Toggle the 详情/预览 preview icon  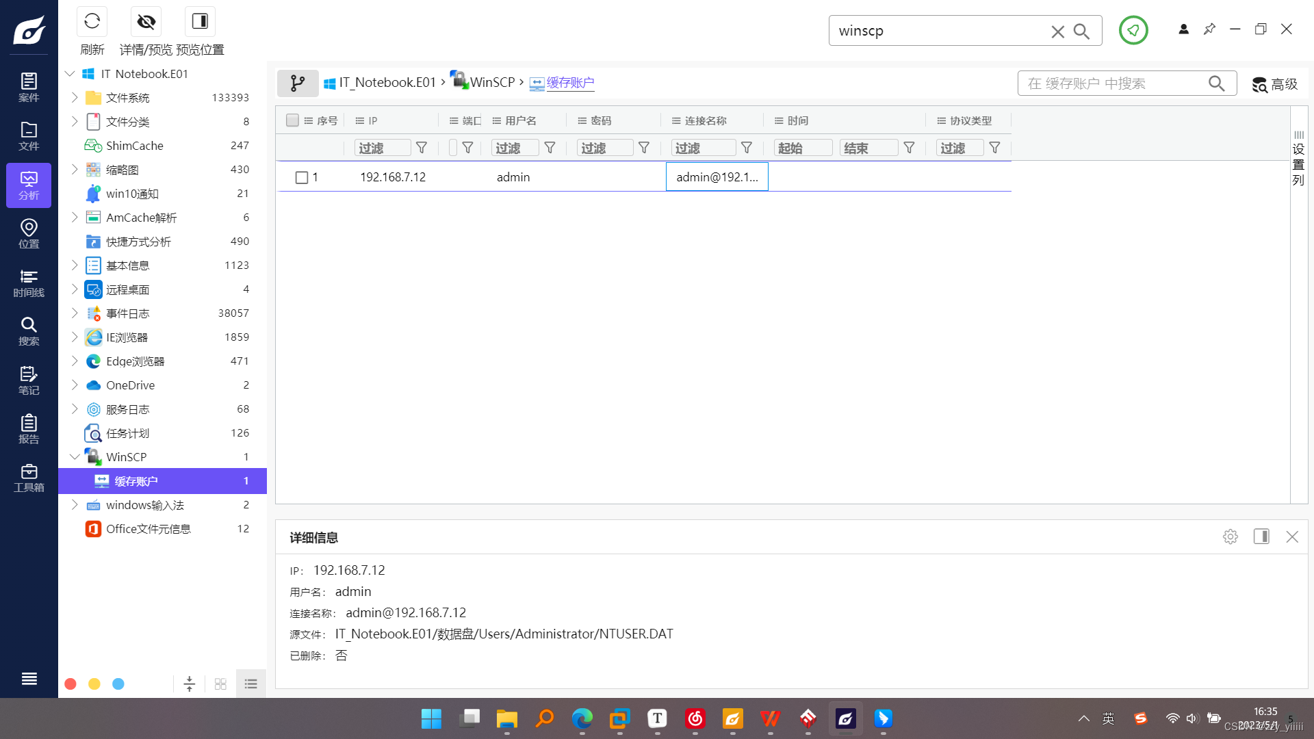pyautogui.click(x=146, y=21)
